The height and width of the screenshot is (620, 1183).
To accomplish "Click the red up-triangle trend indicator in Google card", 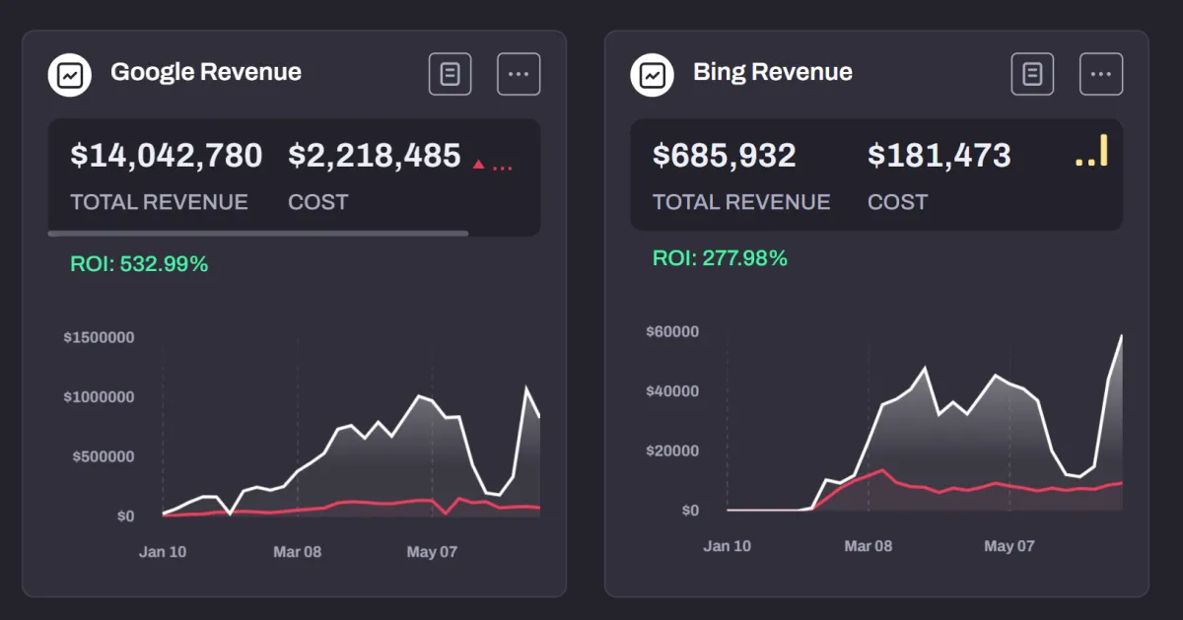I will point(479,165).
